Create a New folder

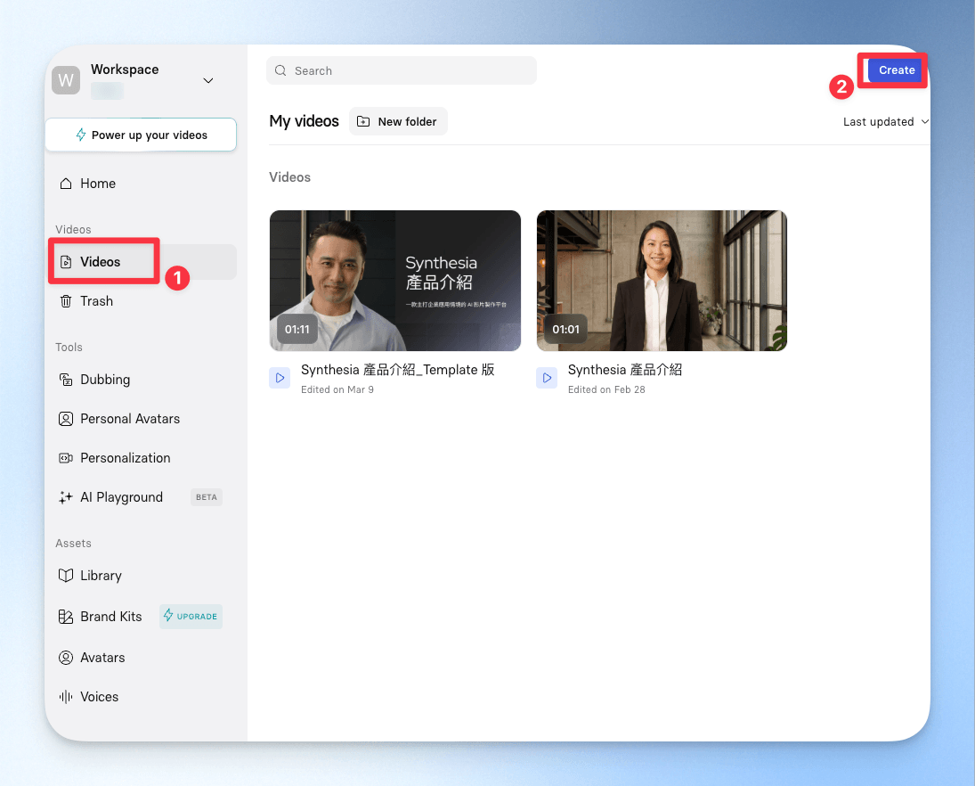point(398,121)
